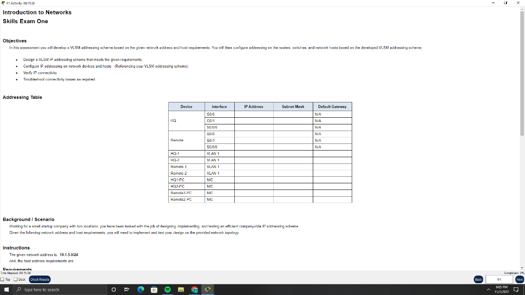Switch to Spotify on the taskbar
Screen dimensions: 525x295
tap(168, 290)
